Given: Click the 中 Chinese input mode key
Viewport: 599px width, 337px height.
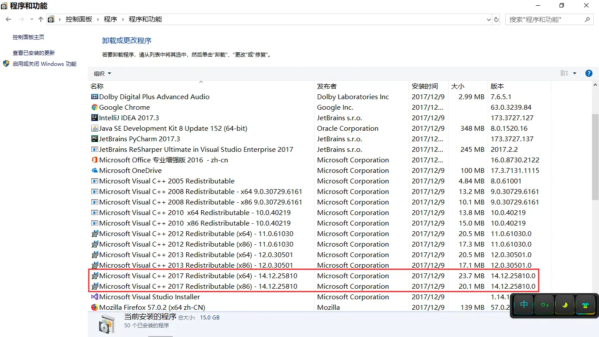Looking at the screenshot, I should [x=524, y=305].
